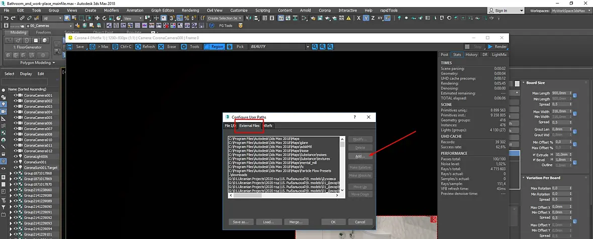Click Cancel in Configure User Paths
The height and width of the screenshot is (239, 593).
click(360, 222)
